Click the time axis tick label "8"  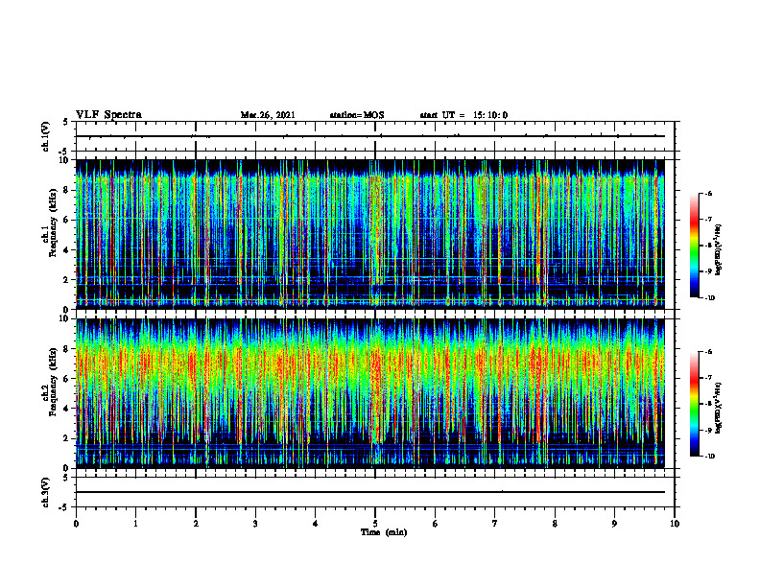pos(555,524)
